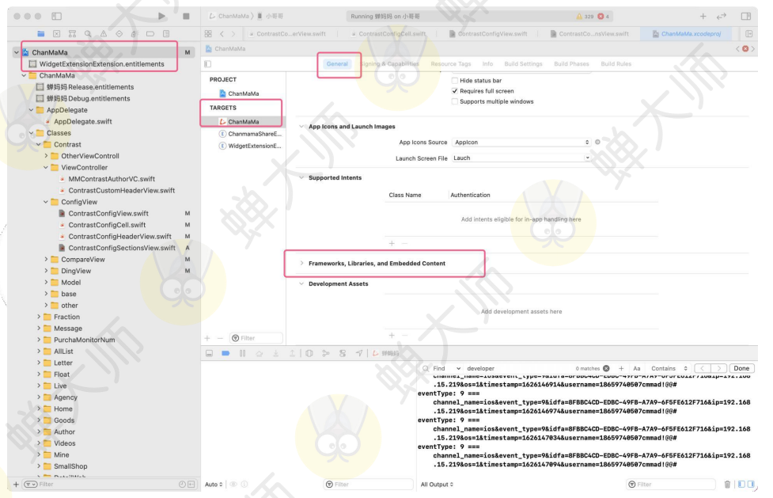Clear the console with the trash icon
Viewport: 773px width, 498px height.
coord(727,485)
